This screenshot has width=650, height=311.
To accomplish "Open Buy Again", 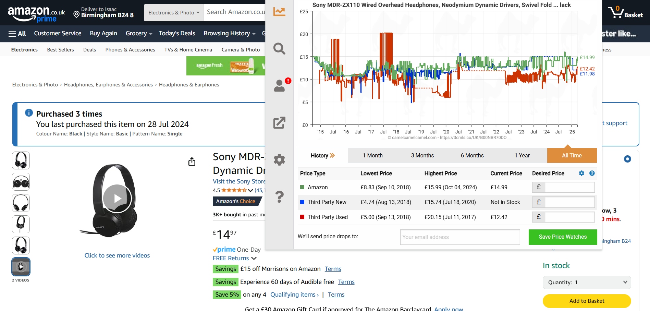I will pos(103,33).
